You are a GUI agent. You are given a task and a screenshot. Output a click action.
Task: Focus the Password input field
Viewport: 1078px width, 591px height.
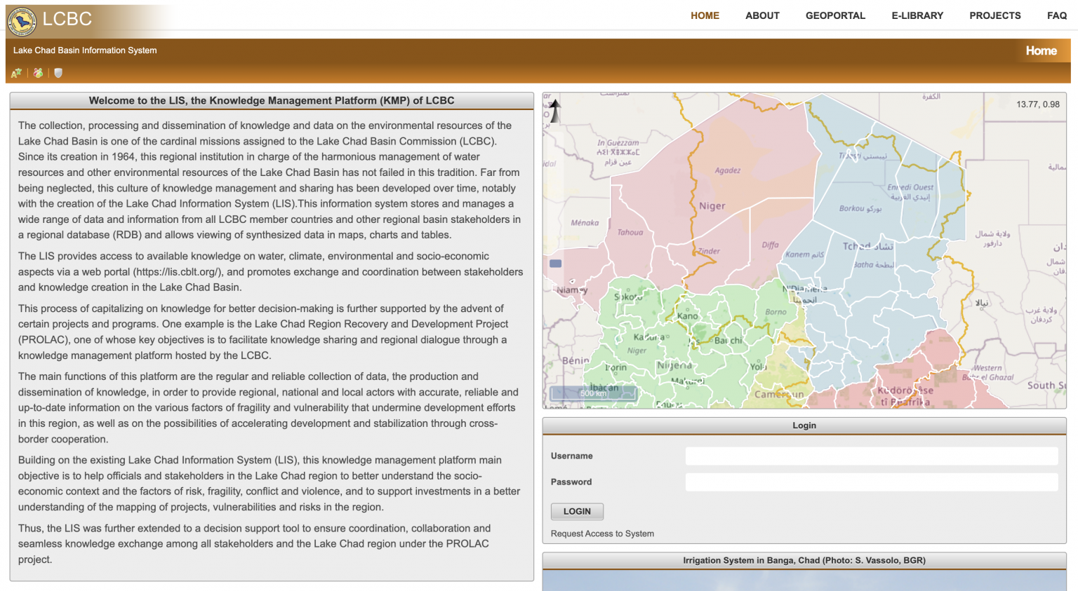(871, 482)
